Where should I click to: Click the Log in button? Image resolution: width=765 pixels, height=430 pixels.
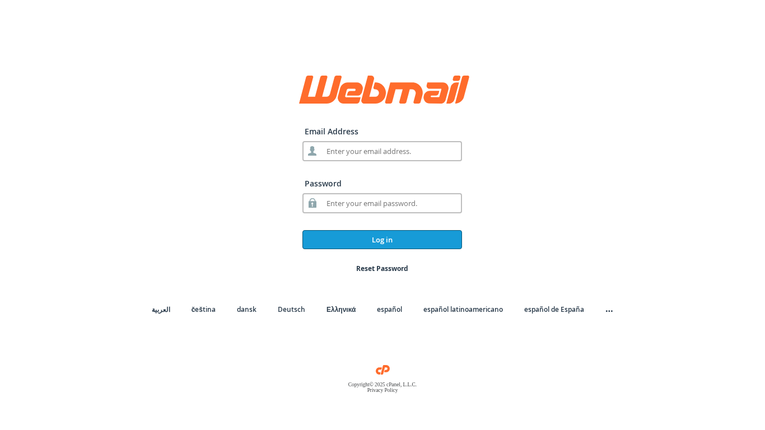pos(382,240)
